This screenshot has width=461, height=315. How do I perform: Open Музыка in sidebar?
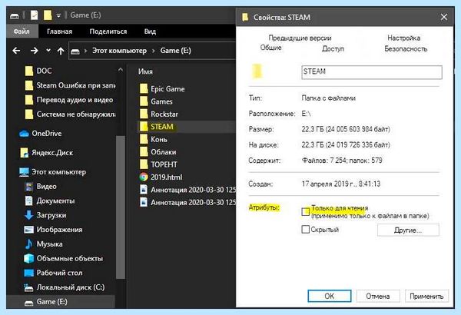coord(44,244)
